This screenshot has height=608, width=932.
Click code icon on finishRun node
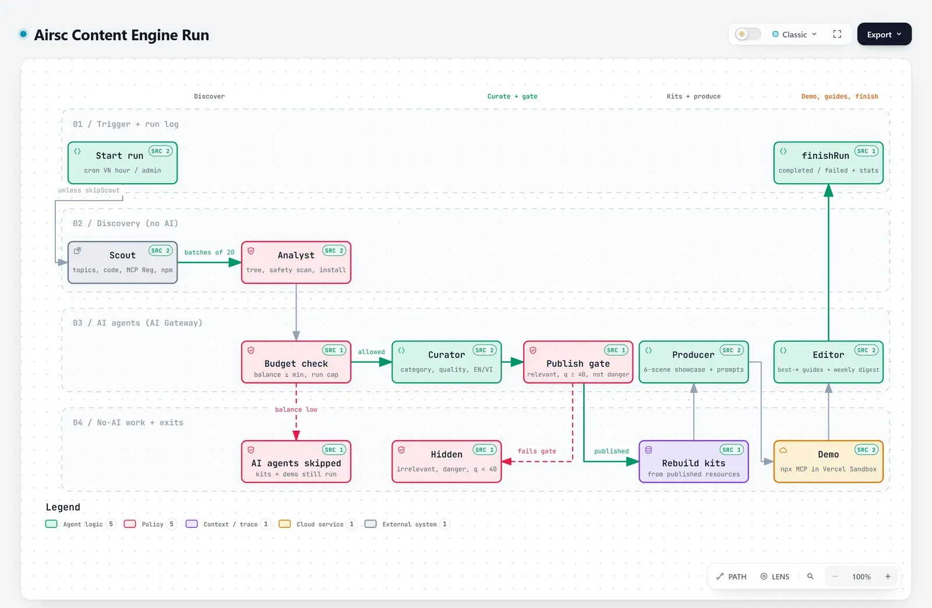pyautogui.click(x=783, y=151)
